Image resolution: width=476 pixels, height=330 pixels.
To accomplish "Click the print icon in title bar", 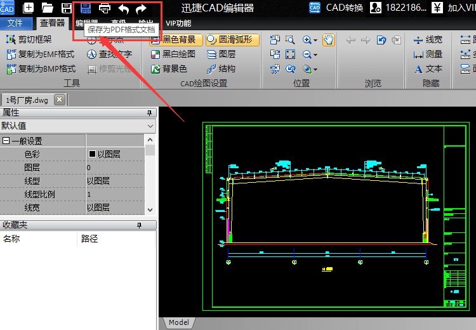I will pos(104,8).
